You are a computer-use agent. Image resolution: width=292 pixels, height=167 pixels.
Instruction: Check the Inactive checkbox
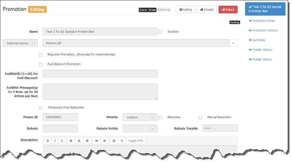tap(161, 32)
